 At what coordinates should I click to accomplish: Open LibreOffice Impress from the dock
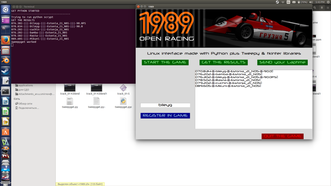click(x=5, y=122)
